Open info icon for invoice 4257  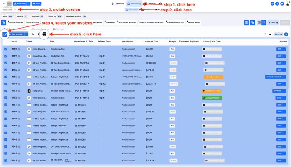tap(19, 63)
